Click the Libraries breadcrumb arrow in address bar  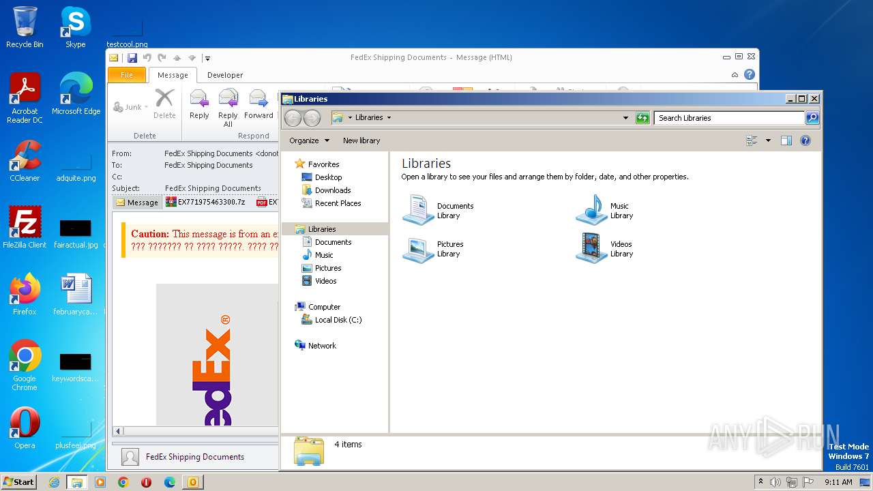[389, 117]
